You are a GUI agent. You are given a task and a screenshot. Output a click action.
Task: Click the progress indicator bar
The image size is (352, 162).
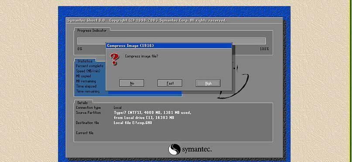click(171, 41)
